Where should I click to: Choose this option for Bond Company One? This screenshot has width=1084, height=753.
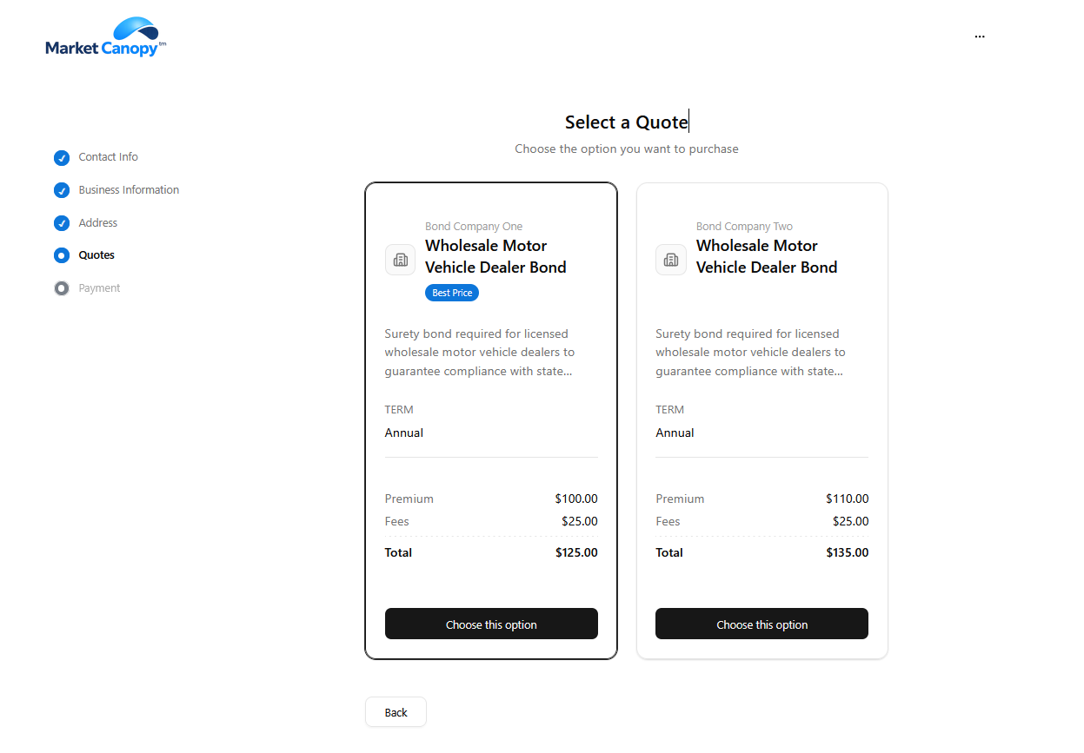point(491,624)
